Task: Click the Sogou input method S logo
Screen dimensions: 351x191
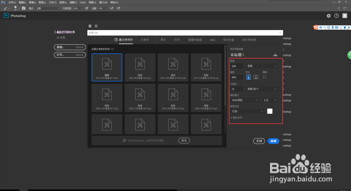Action: [x=316, y=27]
